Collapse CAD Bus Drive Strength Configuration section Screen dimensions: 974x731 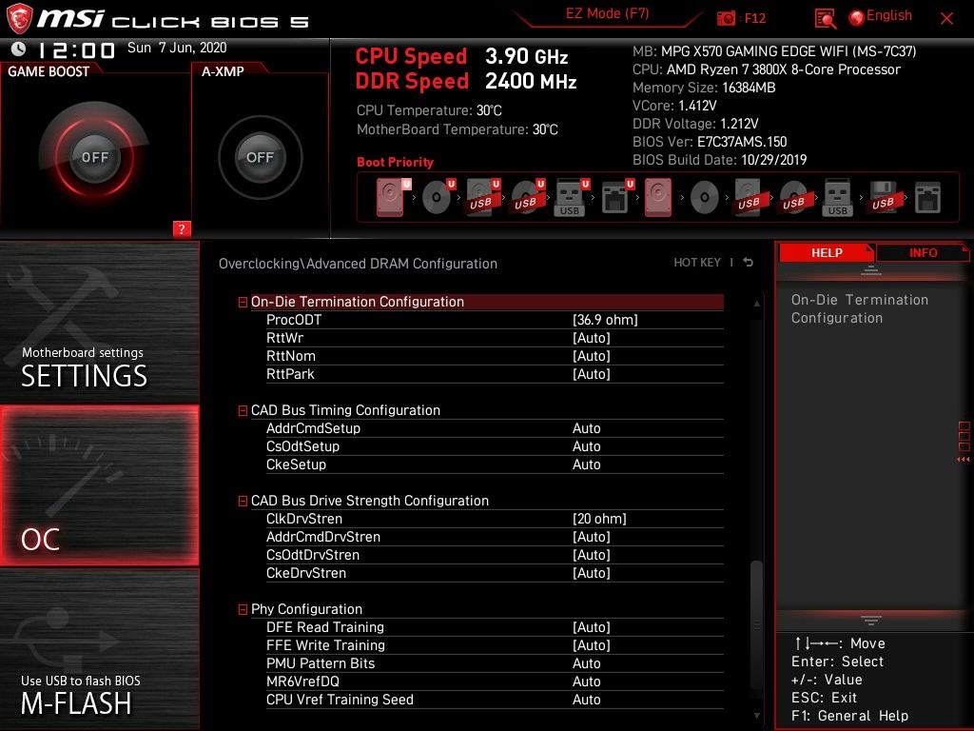tap(243, 501)
